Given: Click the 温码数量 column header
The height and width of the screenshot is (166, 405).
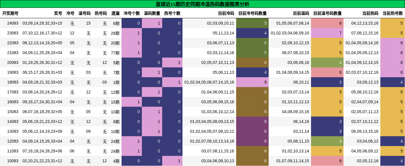Looking at the screenshot, I should coord(152,13).
